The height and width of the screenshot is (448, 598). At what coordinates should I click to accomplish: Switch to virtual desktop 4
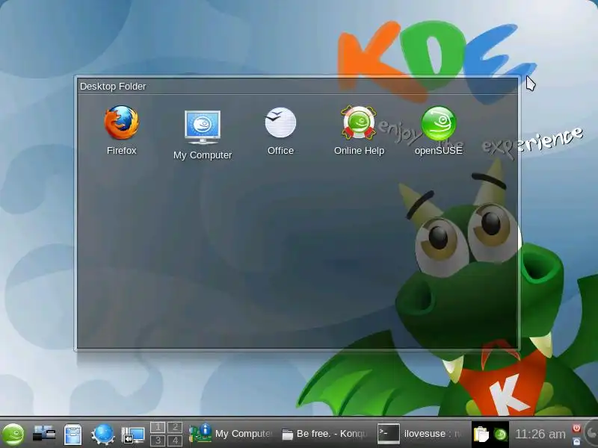pyautogui.click(x=175, y=441)
